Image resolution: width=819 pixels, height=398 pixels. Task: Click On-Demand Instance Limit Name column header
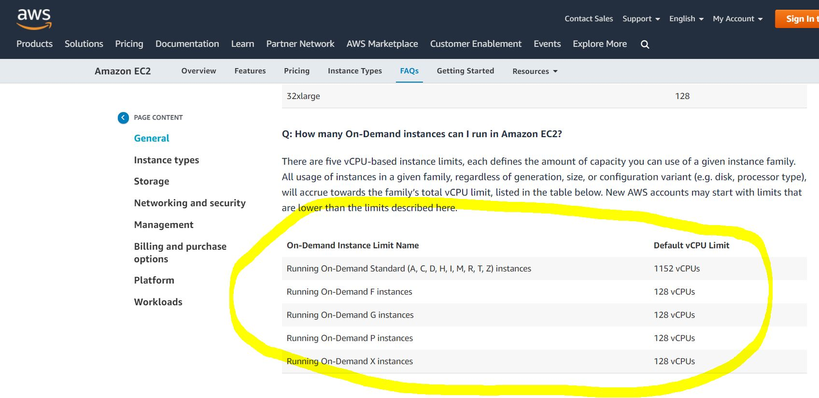353,245
